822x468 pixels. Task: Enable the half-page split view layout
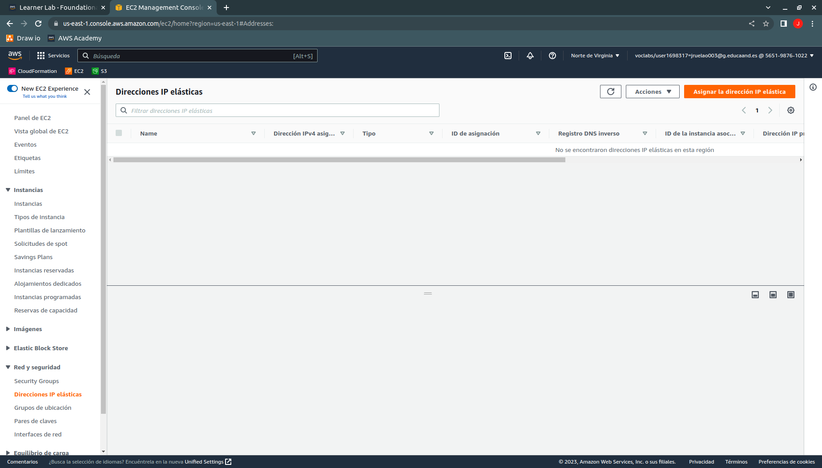coord(773,294)
